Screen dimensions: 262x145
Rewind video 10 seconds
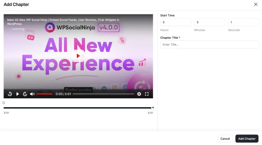10,94
